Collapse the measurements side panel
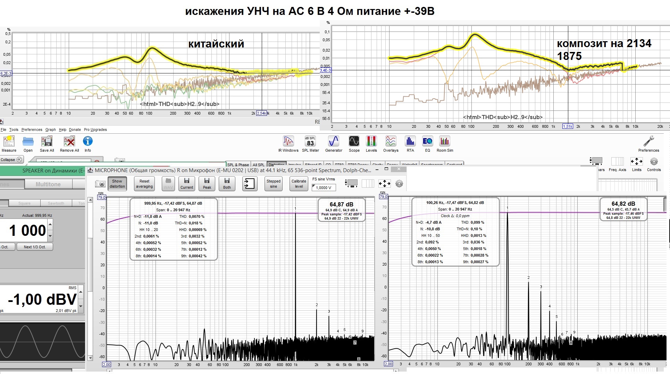Image resolution: width=670 pixels, height=374 pixels. coord(11,160)
